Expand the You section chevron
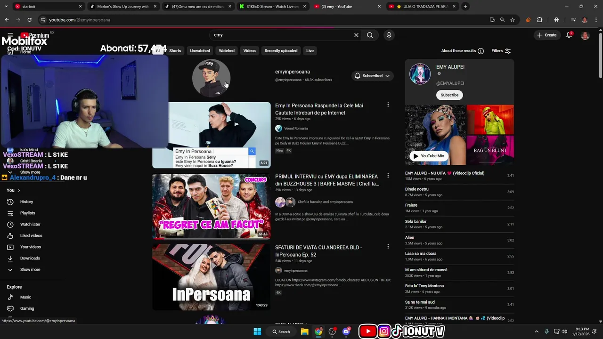The height and width of the screenshot is (339, 603). click(19, 190)
